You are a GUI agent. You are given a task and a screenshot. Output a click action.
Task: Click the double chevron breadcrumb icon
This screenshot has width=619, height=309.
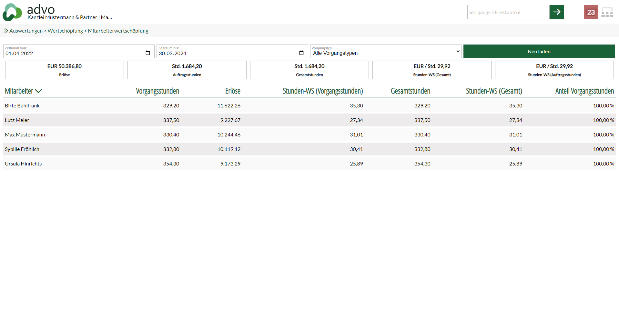(6, 31)
